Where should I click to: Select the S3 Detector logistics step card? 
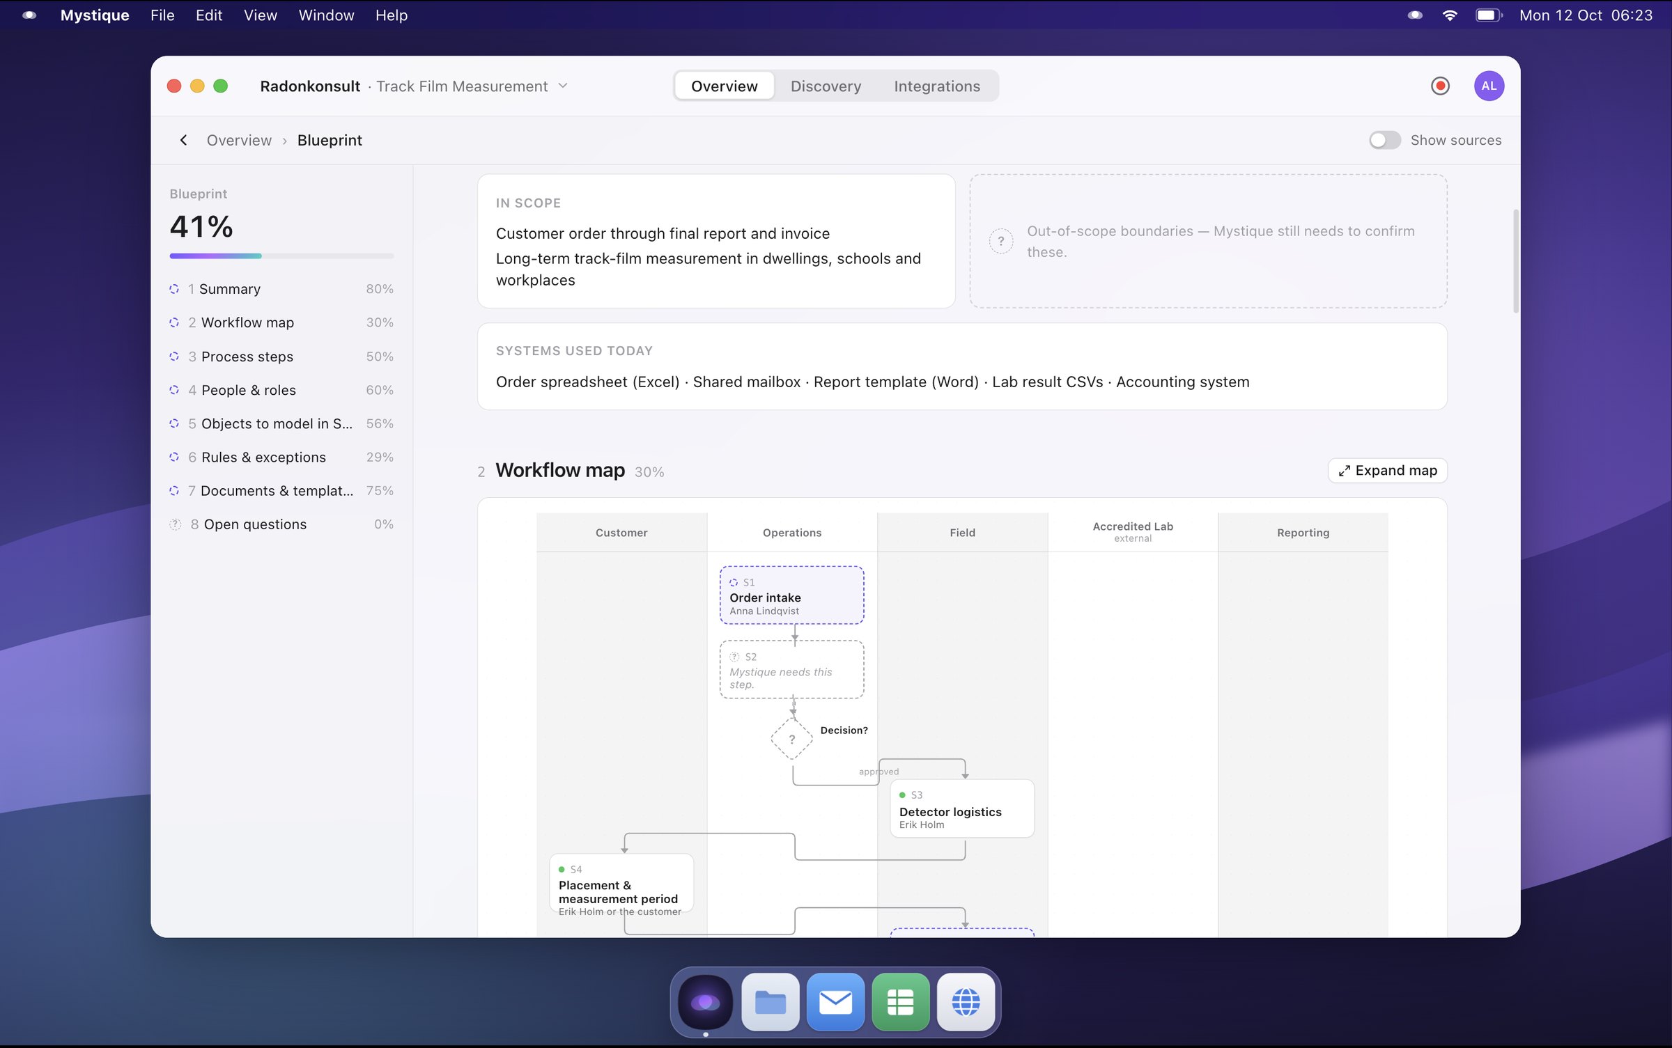pos(961,808)
